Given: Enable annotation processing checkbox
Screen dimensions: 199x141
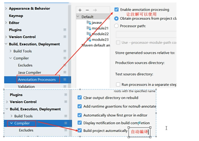Looking at the screenshot, I should pyautogui.click(x=116, y=10).
